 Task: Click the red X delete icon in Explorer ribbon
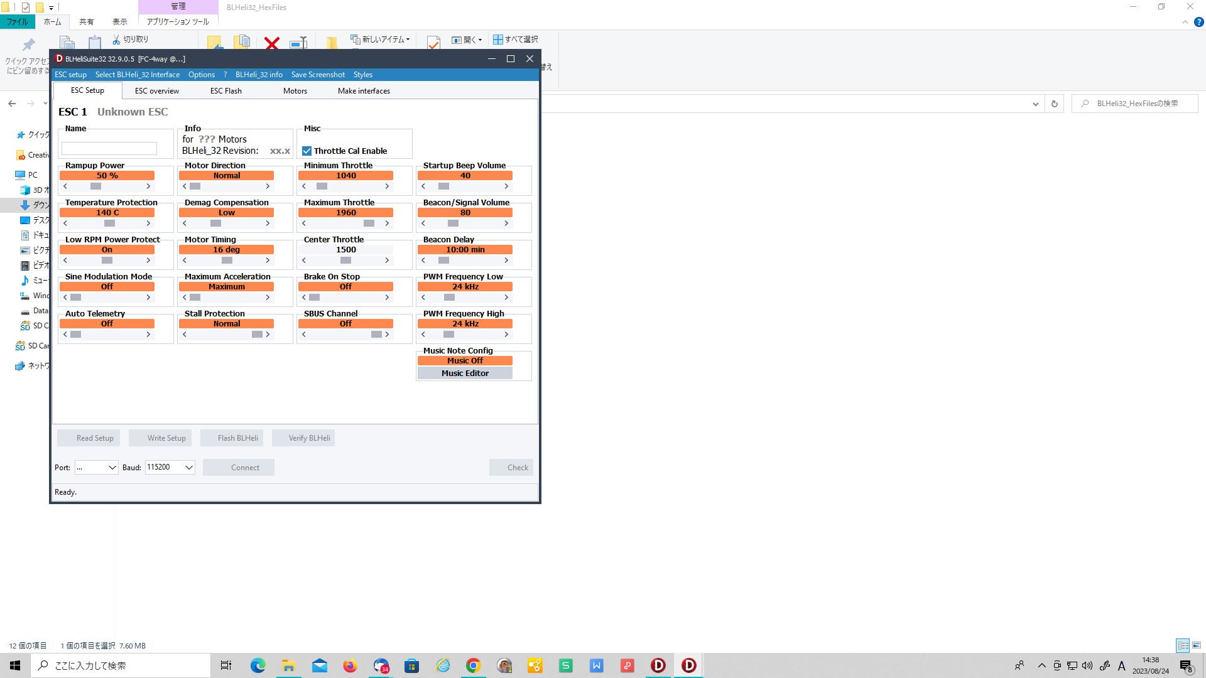(272, 43)
